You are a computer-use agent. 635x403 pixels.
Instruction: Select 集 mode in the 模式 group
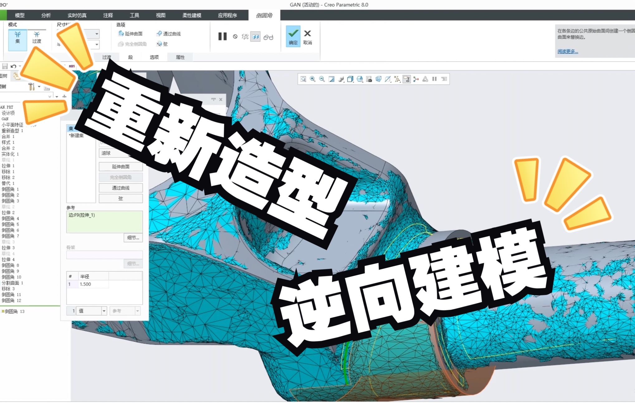tap(18, 37)
